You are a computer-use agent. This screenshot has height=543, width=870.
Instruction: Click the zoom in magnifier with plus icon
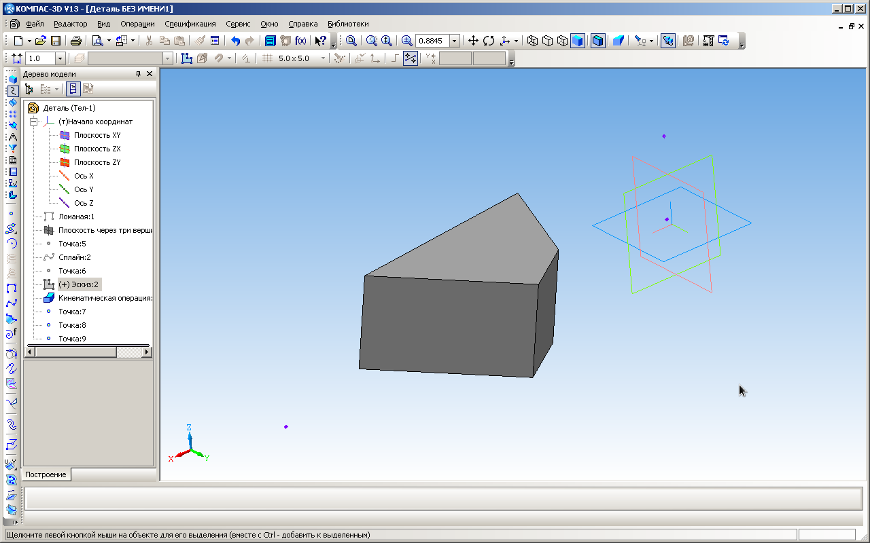click(x=407, y=41)
